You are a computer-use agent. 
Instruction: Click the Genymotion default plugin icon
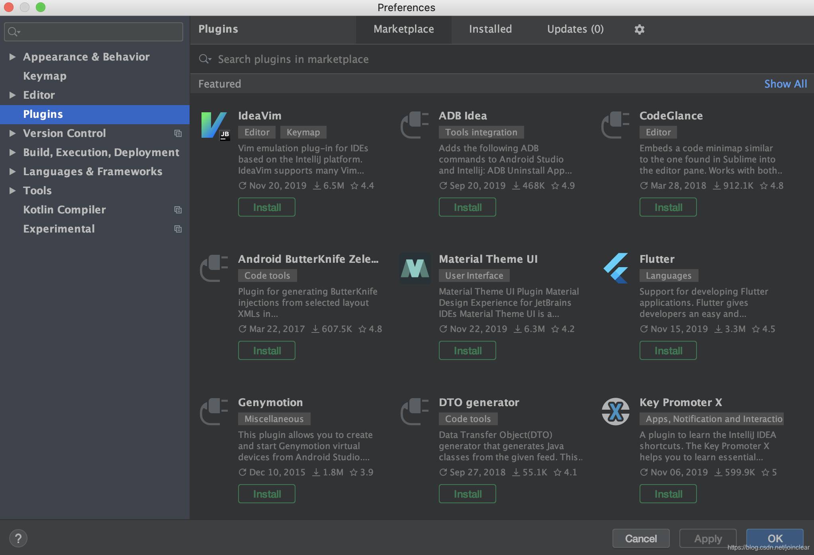pos(214,412)
